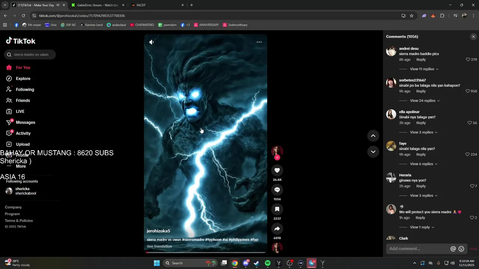Screen dimensions: 479x269
Task: Bookmark this page with star icon
Action: point(412,16)
